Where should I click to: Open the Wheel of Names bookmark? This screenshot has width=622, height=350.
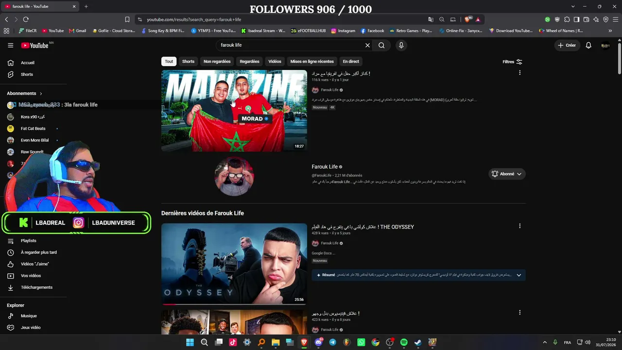pos(561,31)
